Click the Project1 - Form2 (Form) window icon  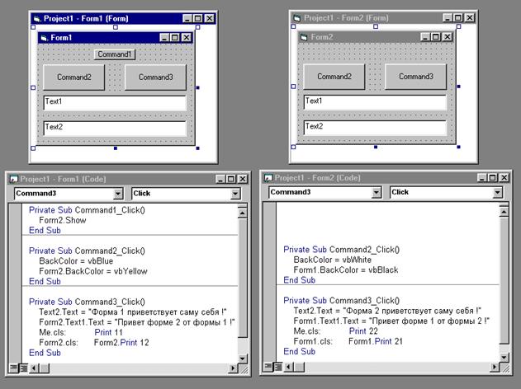[x=297, y=18]
